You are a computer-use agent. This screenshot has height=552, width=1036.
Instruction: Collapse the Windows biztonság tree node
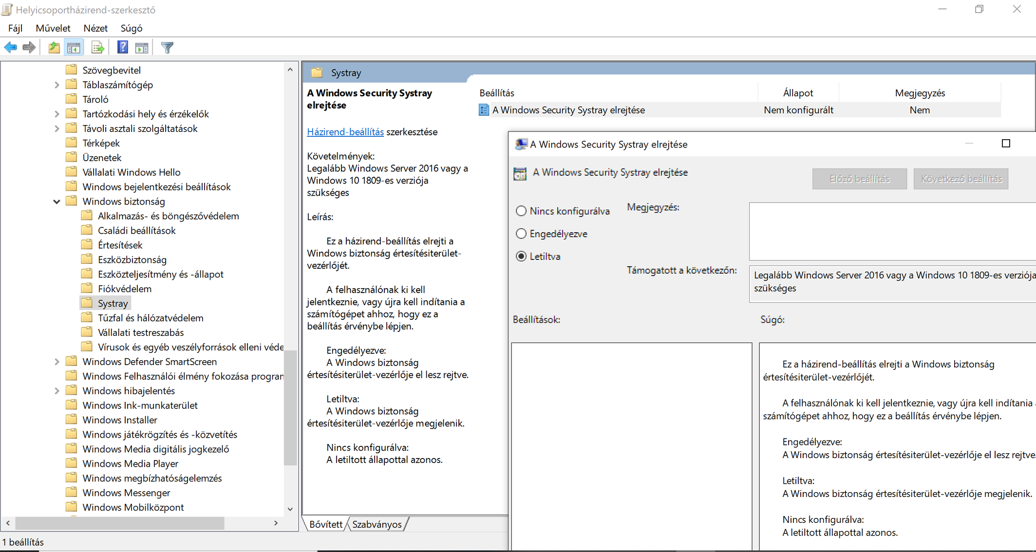coord(57,202)
